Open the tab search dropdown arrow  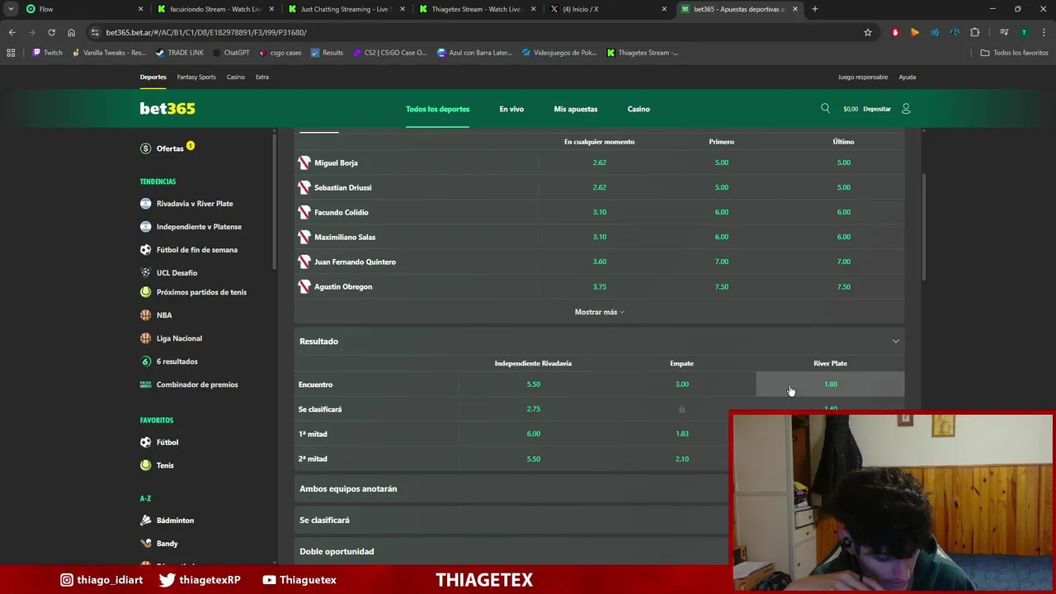(x=11, y=9)
